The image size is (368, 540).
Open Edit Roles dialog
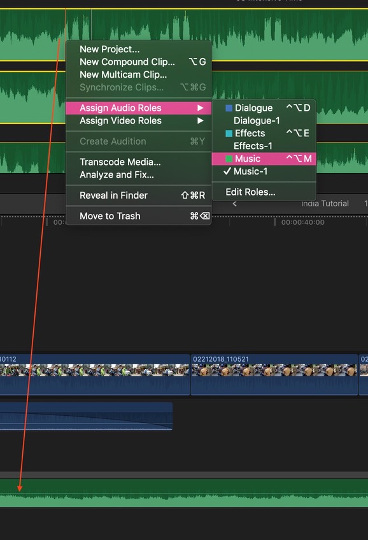264,192
